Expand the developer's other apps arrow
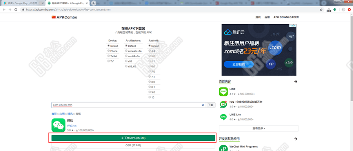Screen dimensions: 353x151 click(x=296, y=138)
